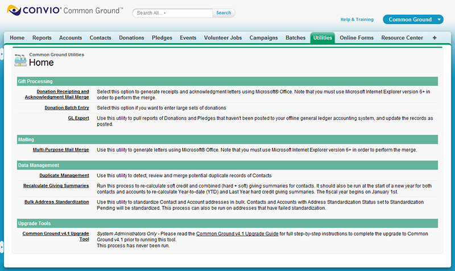Open Donation Receipting and Acknowledgment Mail Merge
This screenshot has width=455, height=271.
click(63, 94)
